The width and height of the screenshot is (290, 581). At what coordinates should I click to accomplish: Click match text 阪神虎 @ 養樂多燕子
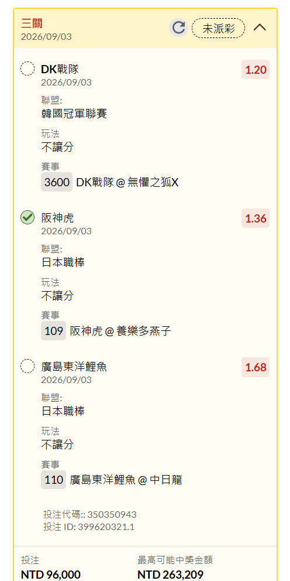[120, 331]
